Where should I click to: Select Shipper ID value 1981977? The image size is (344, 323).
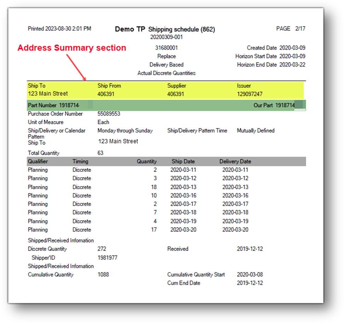[x=108, y=258]
